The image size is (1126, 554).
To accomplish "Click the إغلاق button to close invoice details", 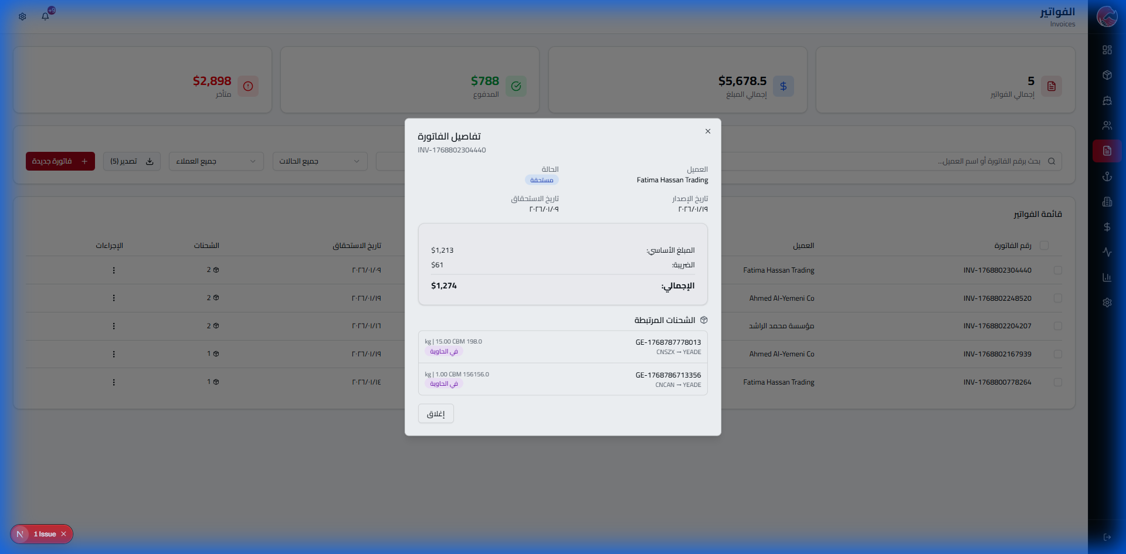I will coord(435,413).
